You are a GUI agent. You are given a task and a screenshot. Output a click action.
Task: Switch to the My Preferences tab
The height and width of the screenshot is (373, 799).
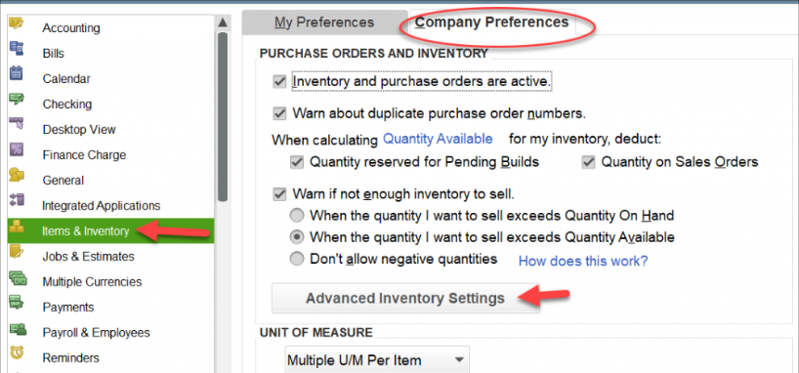tap(324, 22)
